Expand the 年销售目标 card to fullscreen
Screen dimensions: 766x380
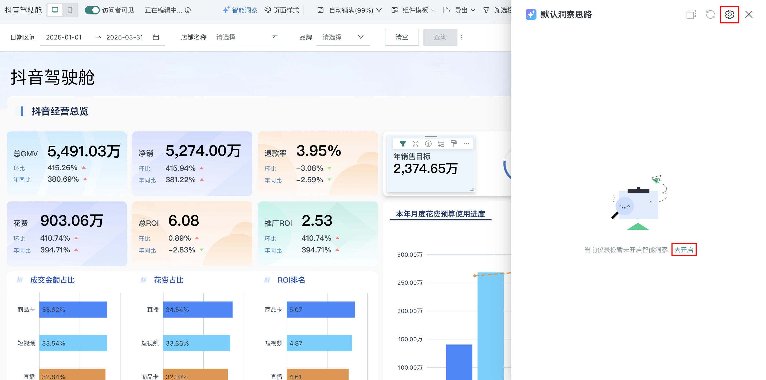415,144
